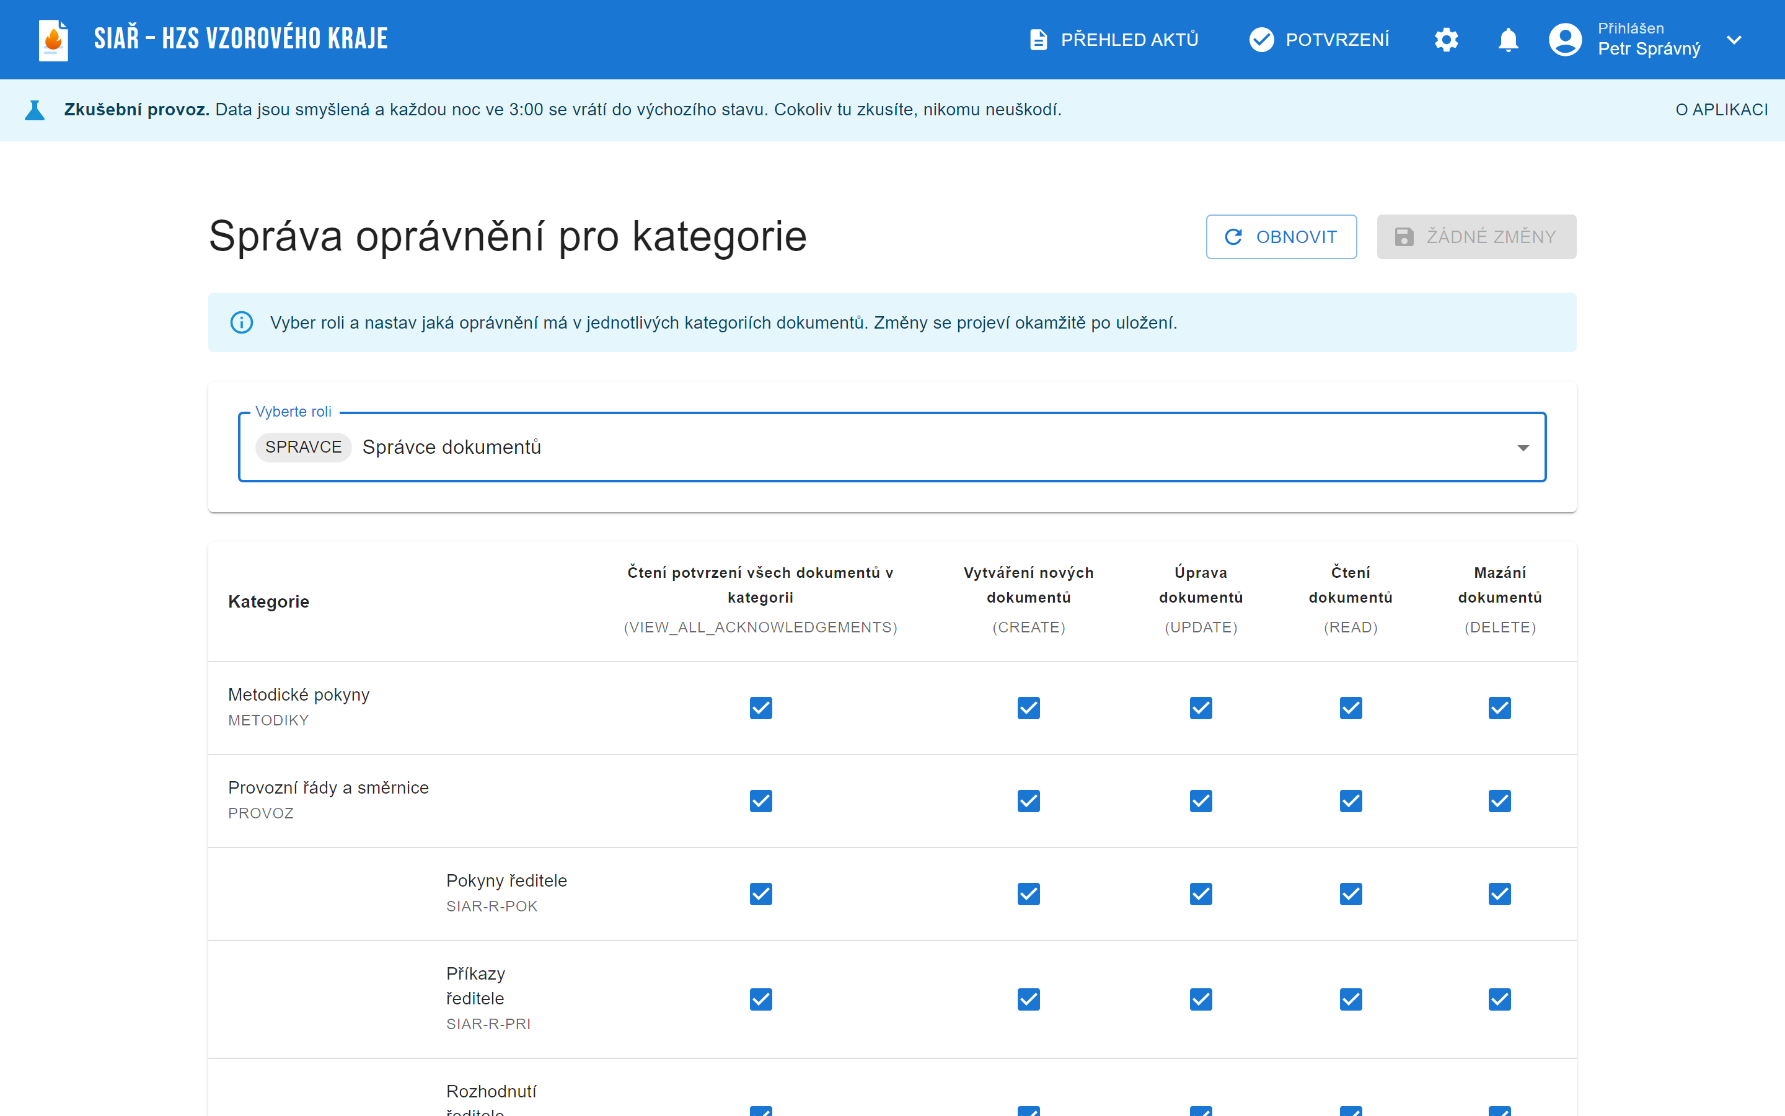
Task: Go to Přehled aktů
Action: coord(1114,40)
